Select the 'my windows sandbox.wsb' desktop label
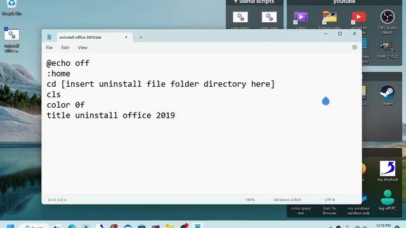This screenshot has height=228, width=406. click(x=358, y=211)
